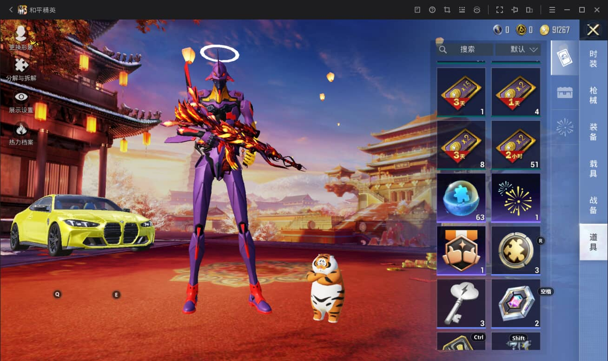The width and height of the screenshot is (608, 361).
Task: Select the card category icon in sidebar
Action: 565,58
